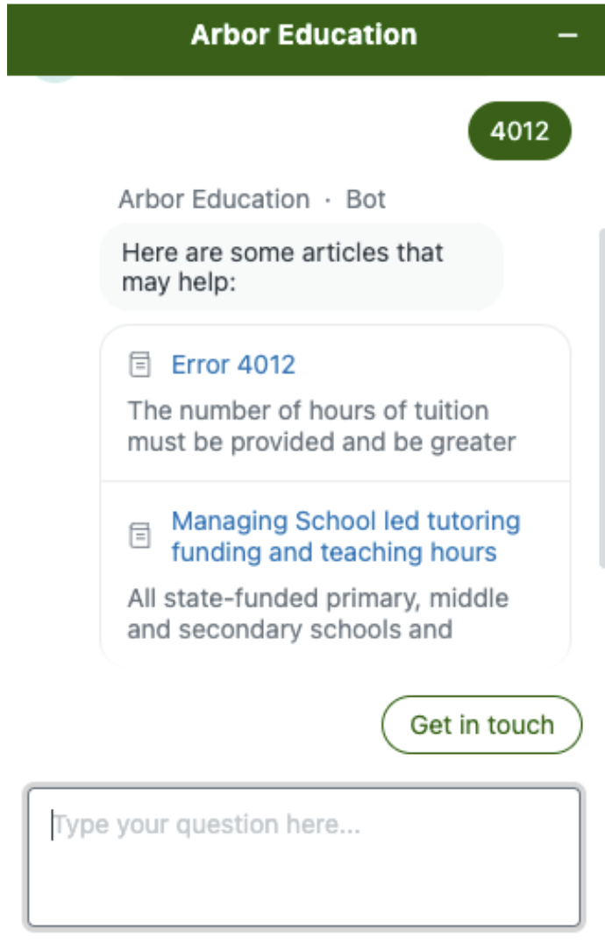Click the partially hidden avatar circle under header
This screenshot has height=943, width=605.
click(54, 78)
